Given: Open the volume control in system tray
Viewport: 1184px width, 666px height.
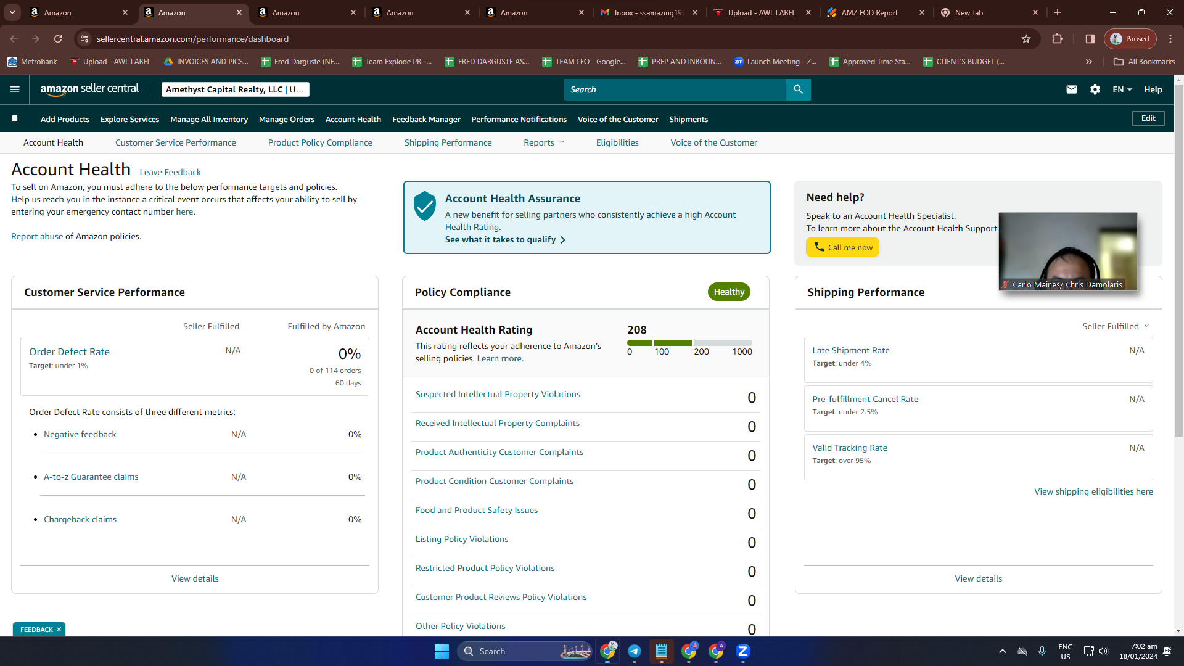Looking at the screenshot, I should tap(1103, 651).
